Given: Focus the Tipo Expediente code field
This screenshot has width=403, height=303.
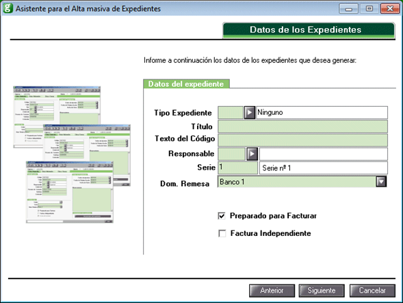Looking at the screenshot, I should tap(231, 113).
